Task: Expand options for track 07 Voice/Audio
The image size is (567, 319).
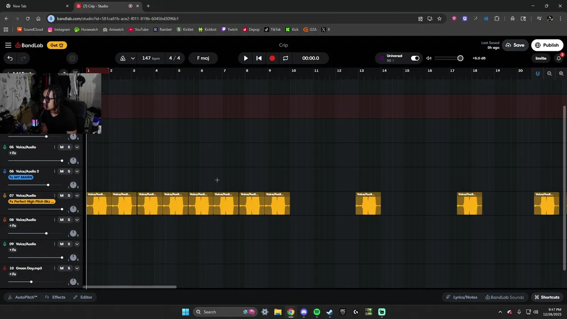Action: tap(77, 195)
